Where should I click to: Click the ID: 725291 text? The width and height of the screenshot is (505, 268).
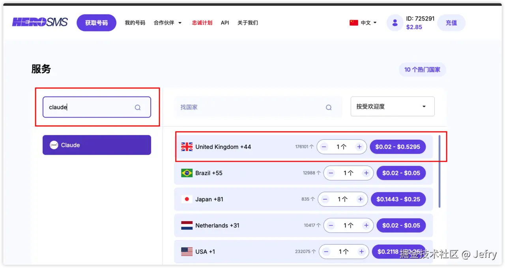pos(420,19)
